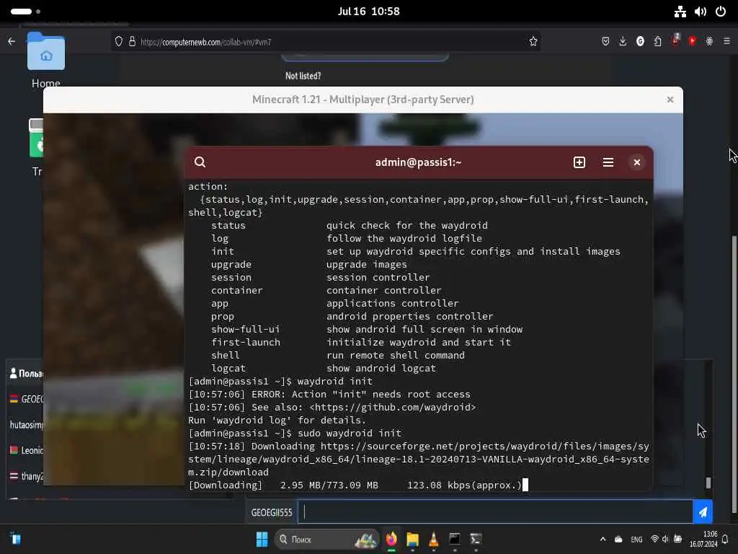This screenshot has height=554, width=738.
Task: Click the "sudo waydroid init" command line
Action: [x=350, y=433]
